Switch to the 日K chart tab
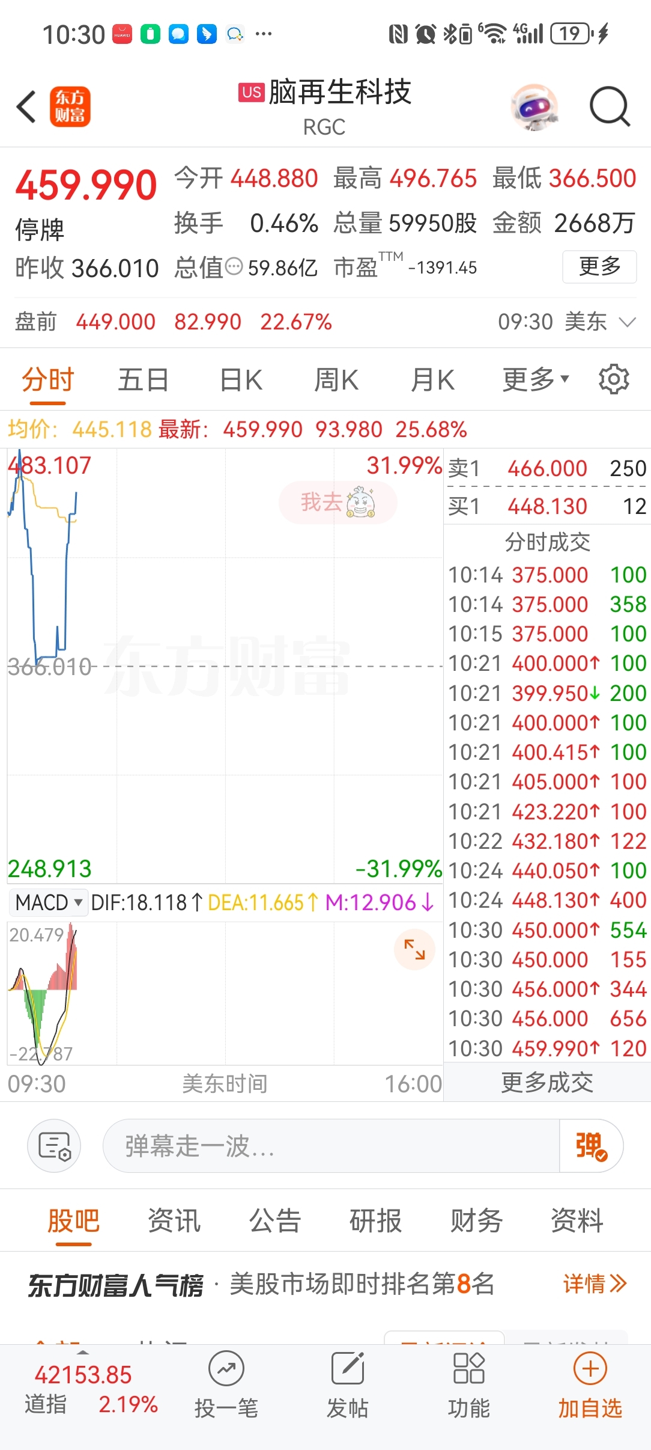Image resolution: width=651 pixels, height=1450 pixels. (241, 379)
